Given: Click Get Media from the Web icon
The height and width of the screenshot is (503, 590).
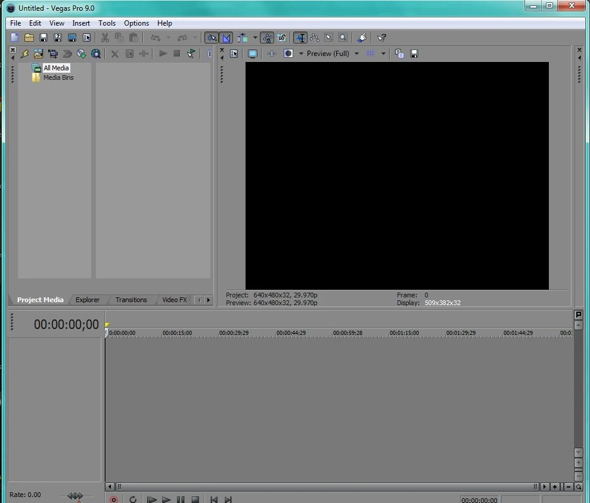Looking at the screenshot, I should 96,54.
